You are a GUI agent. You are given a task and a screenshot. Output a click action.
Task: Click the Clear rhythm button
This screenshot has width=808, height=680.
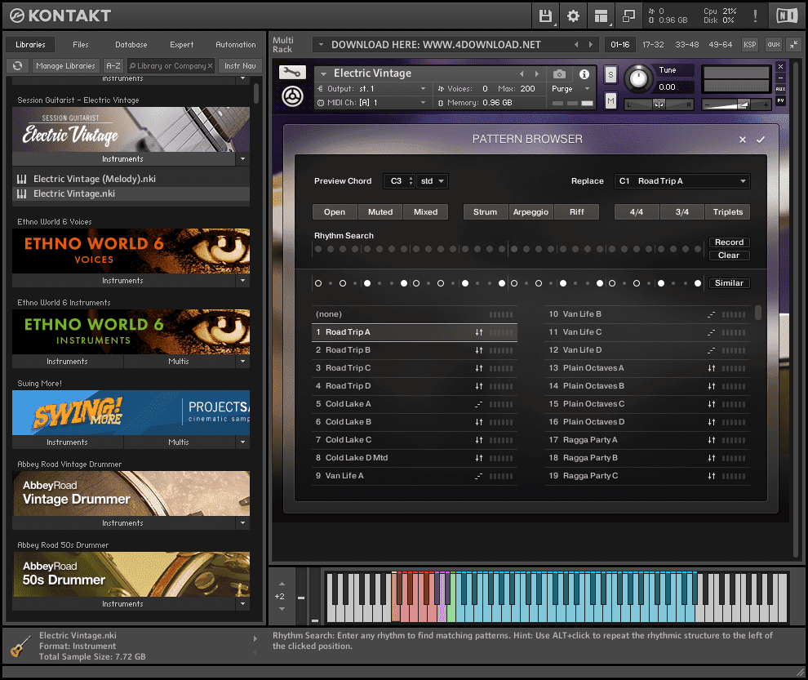[729, 256]
